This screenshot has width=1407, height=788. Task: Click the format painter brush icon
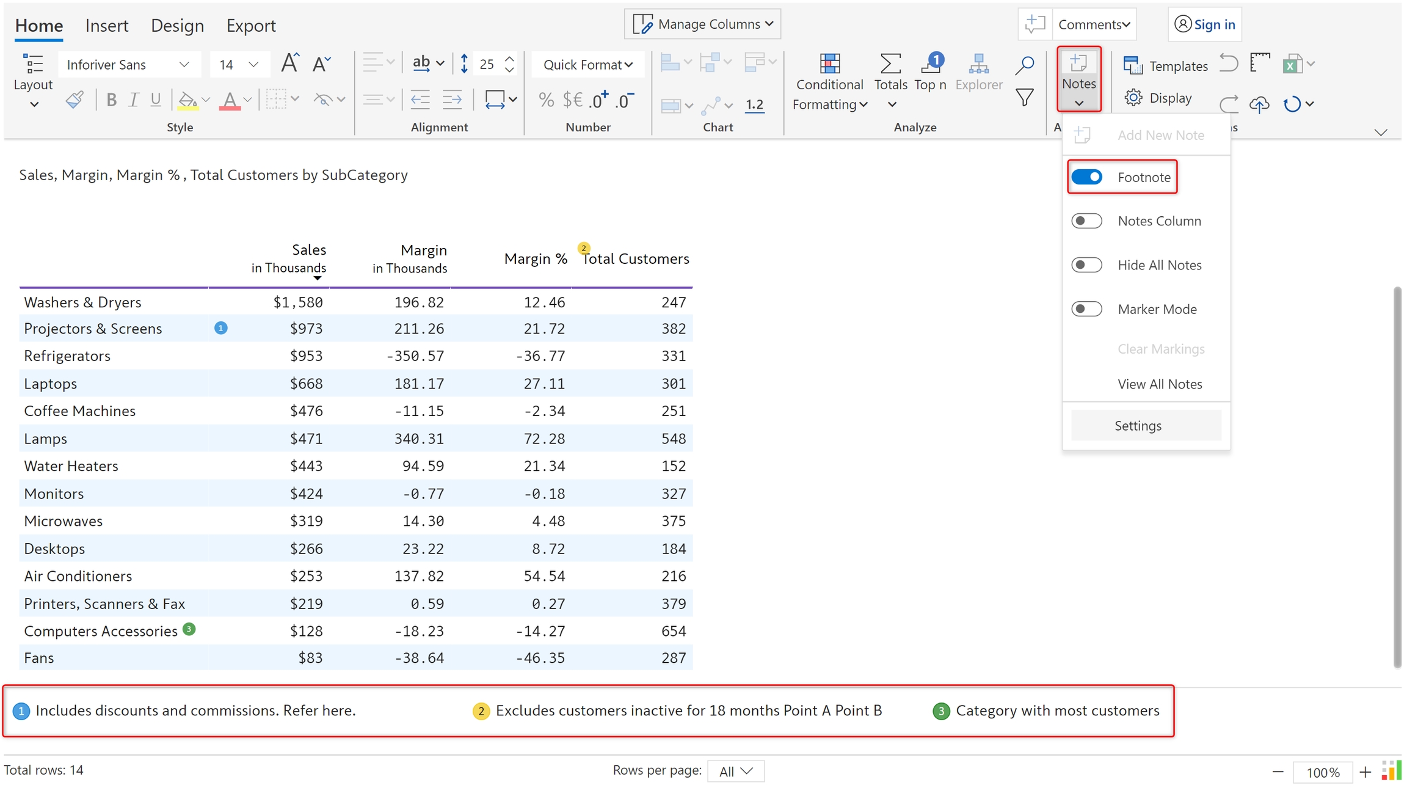(x=75, y=100)
